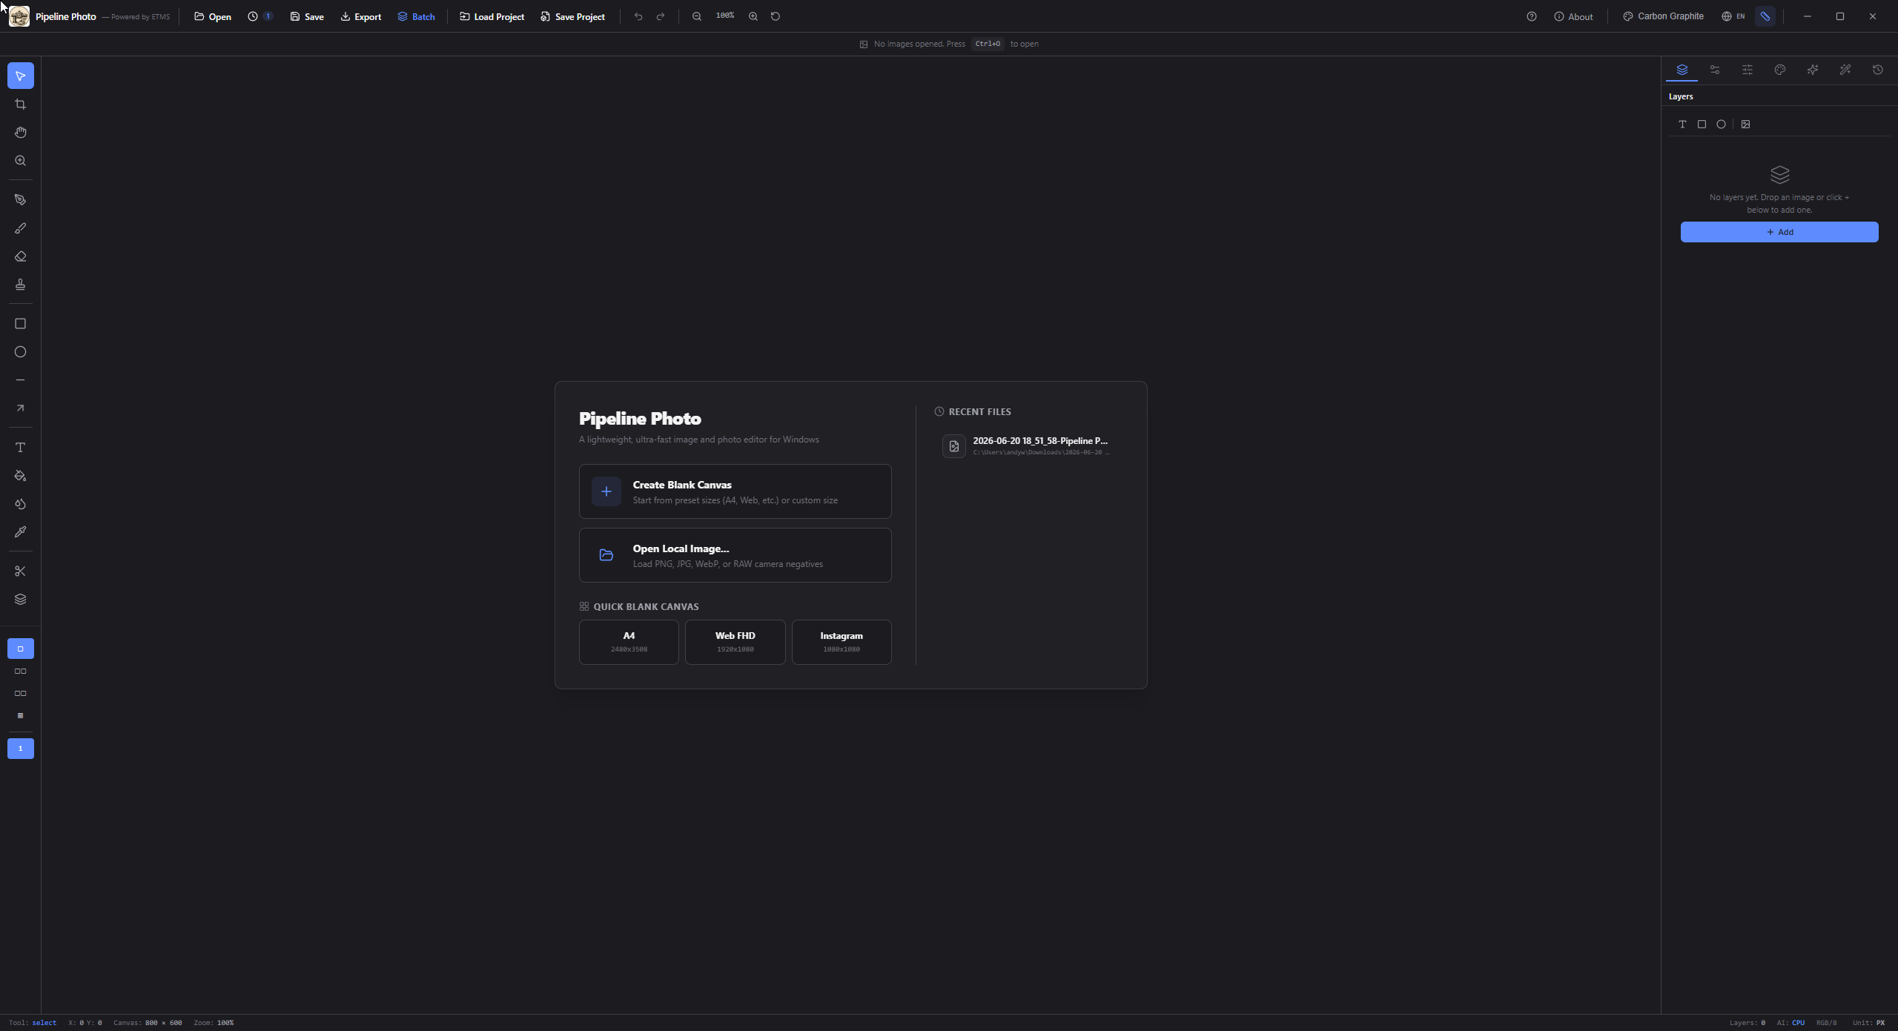
Task: Open the two-slider adjustments tab
Action: tap(1714, 70)
